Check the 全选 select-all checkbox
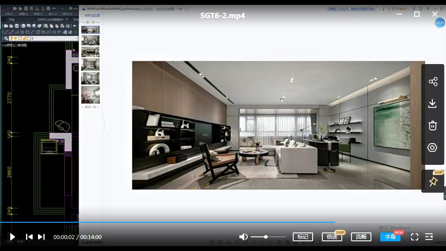Viewport: 446px width, 251px height. click(x=83, y=15)
